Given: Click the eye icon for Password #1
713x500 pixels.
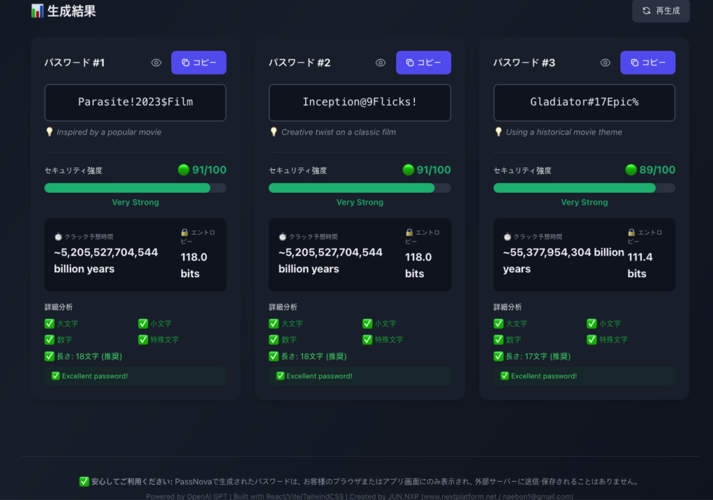Looking at the screenshot, I should pyautogui.click(x=156, y=63).
